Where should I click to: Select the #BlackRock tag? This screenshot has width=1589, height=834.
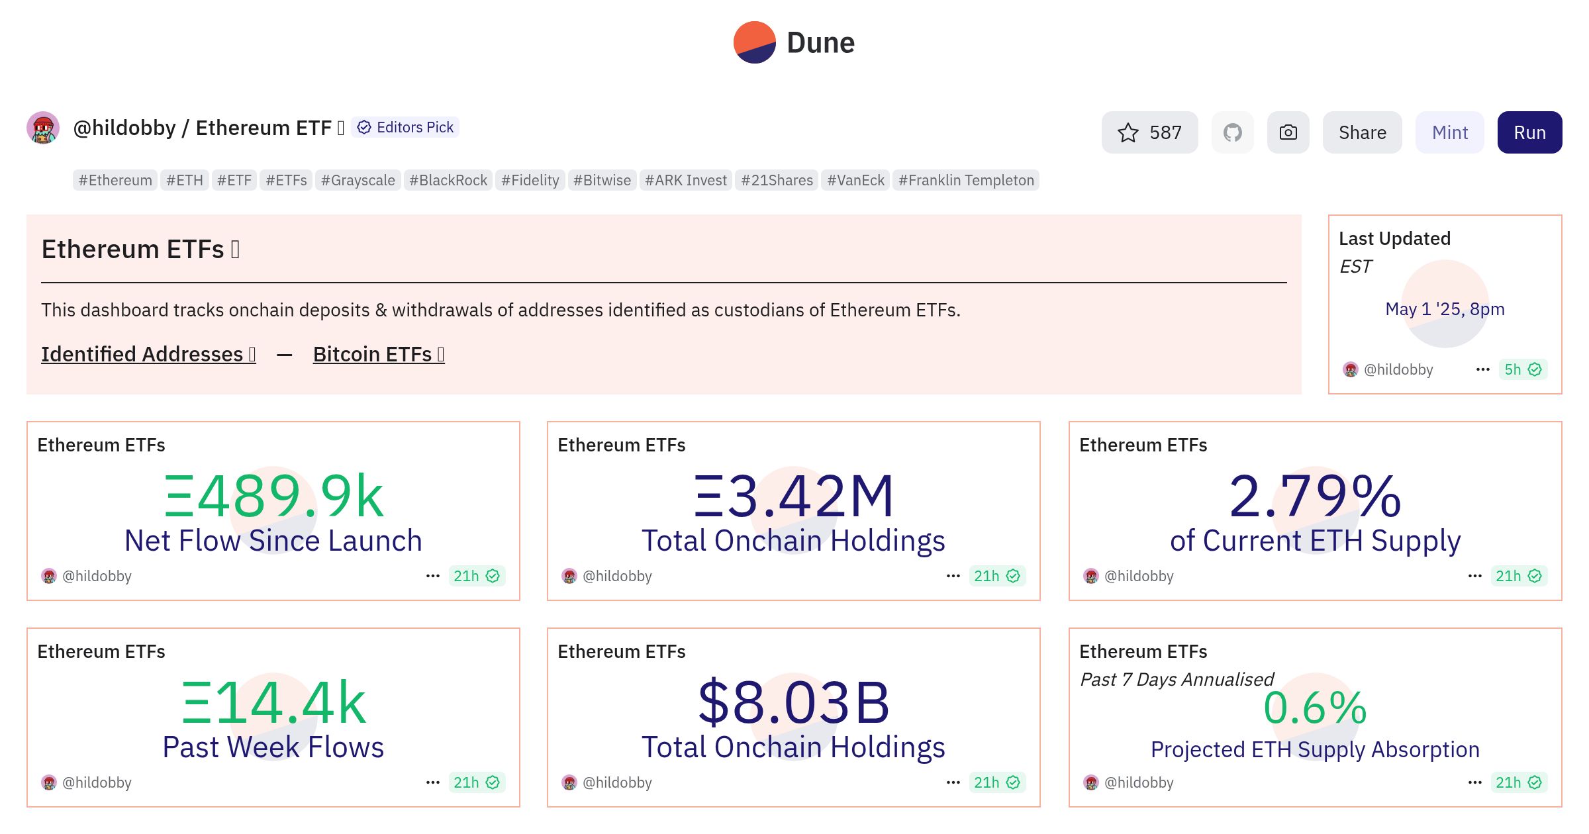(448, 180)
